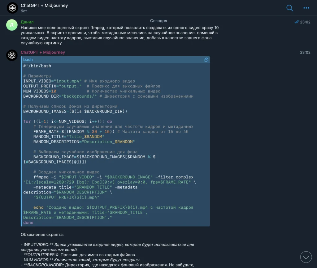Open bot avatar beside the code message
The width and height of the screenshot is (317, 268).
click(12, 55)
